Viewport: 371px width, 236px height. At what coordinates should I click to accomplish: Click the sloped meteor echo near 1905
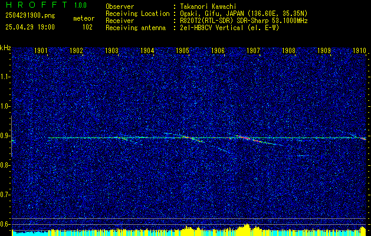[192, 139]
